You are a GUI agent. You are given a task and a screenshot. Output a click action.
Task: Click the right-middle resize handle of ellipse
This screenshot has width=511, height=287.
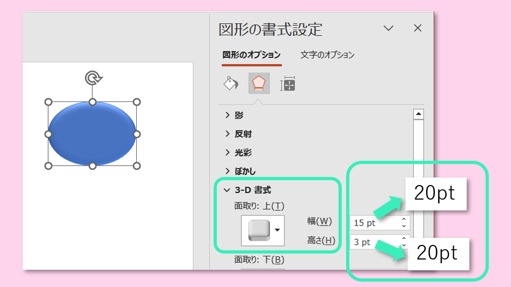(x=136, y=134)
